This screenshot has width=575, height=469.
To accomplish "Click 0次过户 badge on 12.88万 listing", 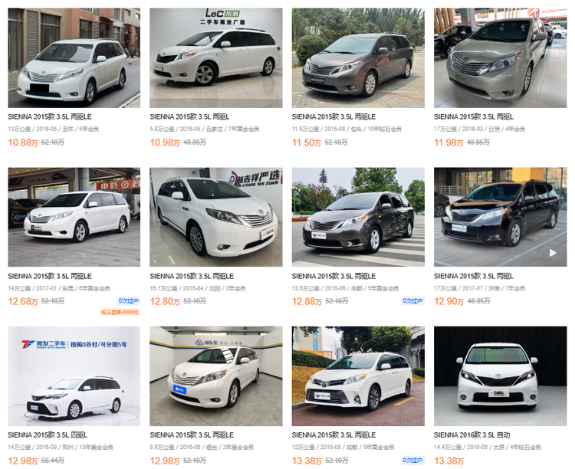I will [x=412, y=301].
